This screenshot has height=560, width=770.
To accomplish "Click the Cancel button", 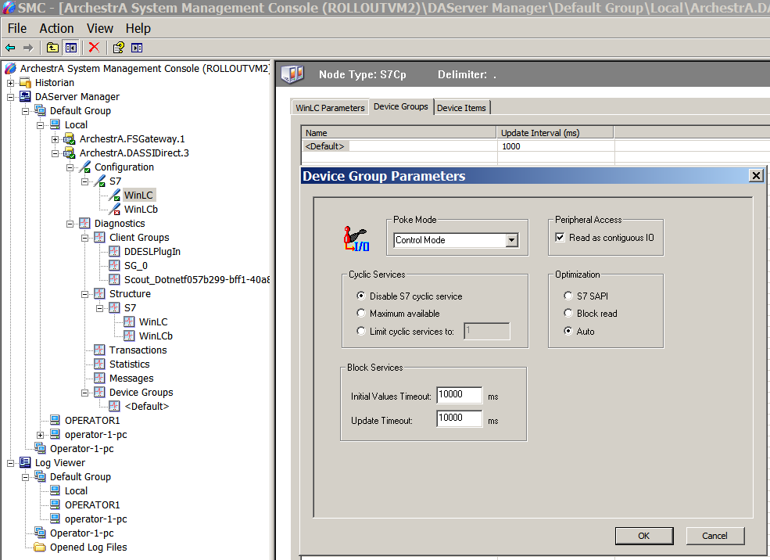I will [x=714, y=536].
